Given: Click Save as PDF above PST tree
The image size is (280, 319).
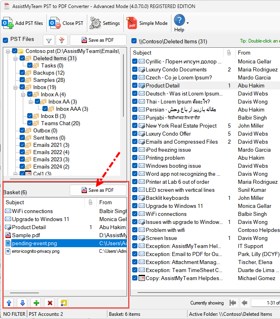Looking at the screenshot, I should 98,40.
